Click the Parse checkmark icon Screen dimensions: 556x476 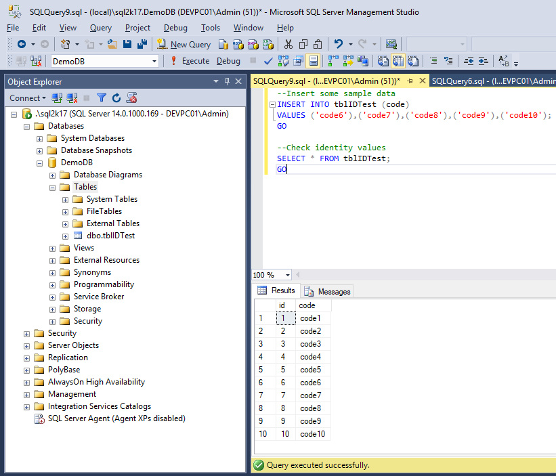268,61
